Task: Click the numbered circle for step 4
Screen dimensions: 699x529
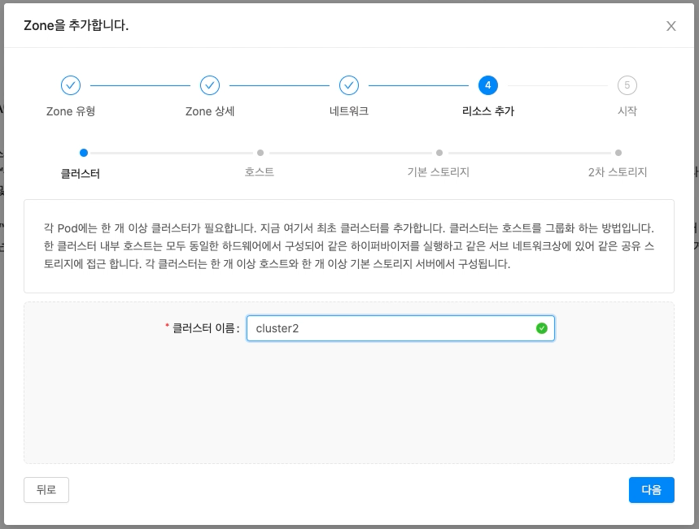Action: (487, 85)
